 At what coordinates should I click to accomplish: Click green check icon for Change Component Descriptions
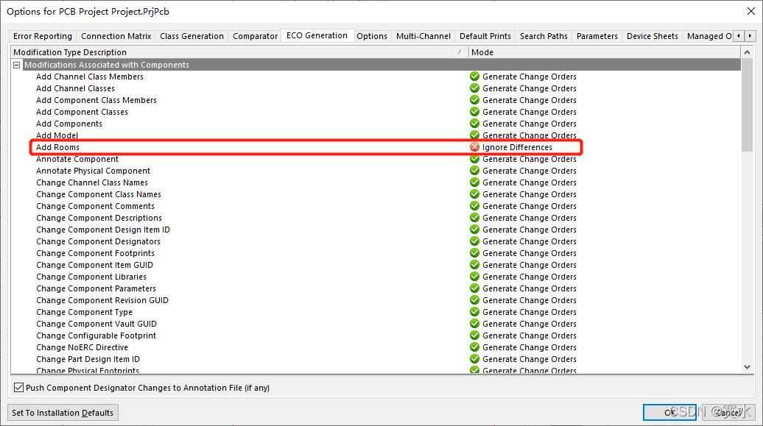[474, 218]
